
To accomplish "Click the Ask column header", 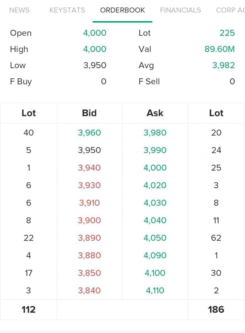I will coord(155,113).
